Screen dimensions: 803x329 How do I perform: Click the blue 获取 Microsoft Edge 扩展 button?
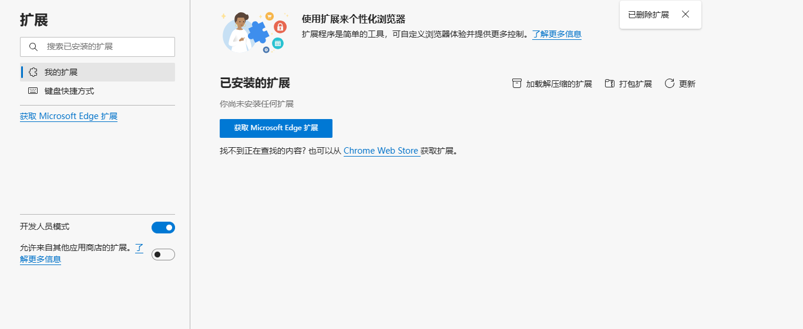[x=276, y=128]
